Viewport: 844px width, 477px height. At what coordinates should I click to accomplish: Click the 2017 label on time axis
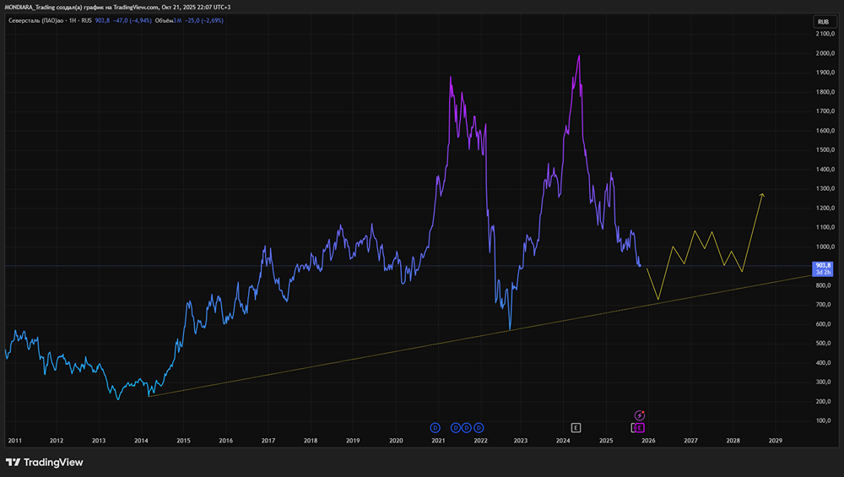268,441
